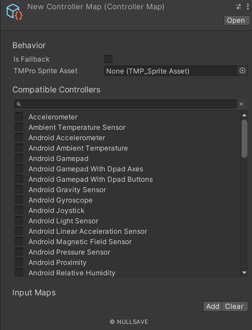Click the TMPro Sprite Asset object picker

pyautogui.click(x=242, y=70)
